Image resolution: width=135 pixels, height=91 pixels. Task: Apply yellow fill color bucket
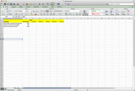pyautogui.click(x=31, y=14)
